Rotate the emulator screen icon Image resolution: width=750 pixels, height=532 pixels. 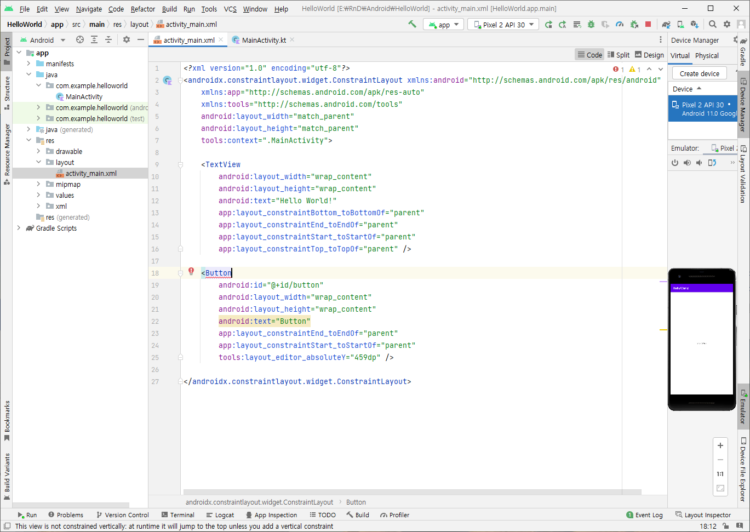point(712,163)
